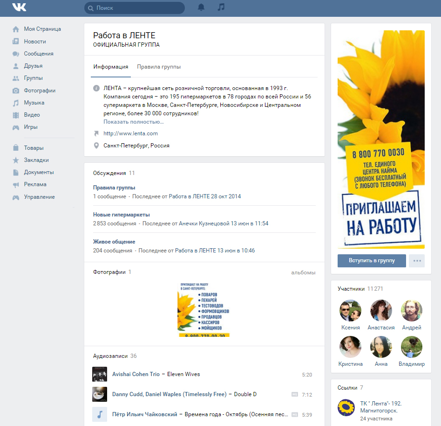This screenshot has width=441, height=426.
Task: Click the note icon beside Музыка
Action: 16,103
